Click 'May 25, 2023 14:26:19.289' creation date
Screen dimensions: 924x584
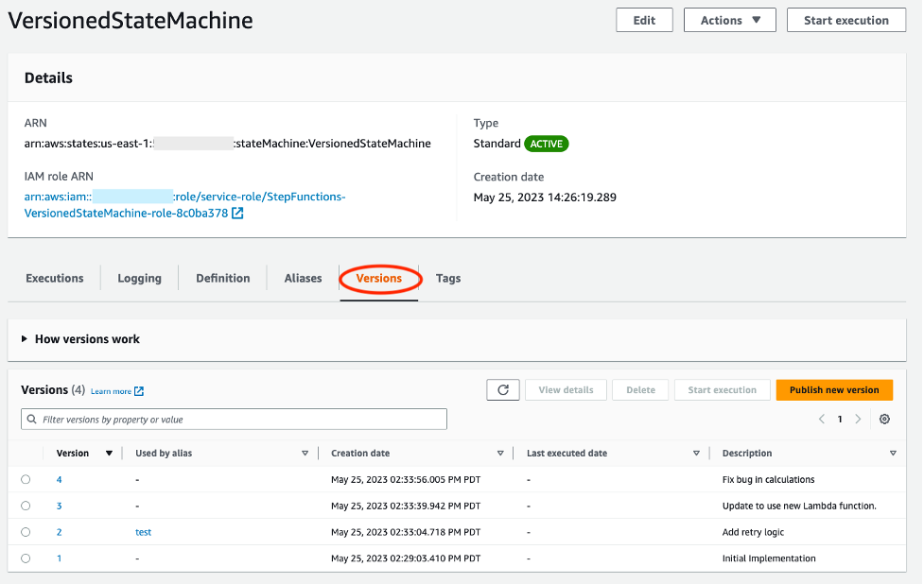545,198
